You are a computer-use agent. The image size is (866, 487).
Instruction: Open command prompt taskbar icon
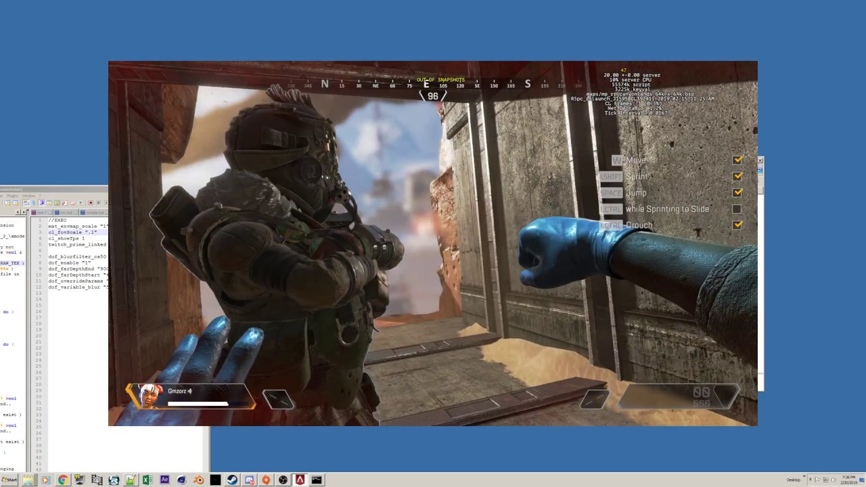317,480
